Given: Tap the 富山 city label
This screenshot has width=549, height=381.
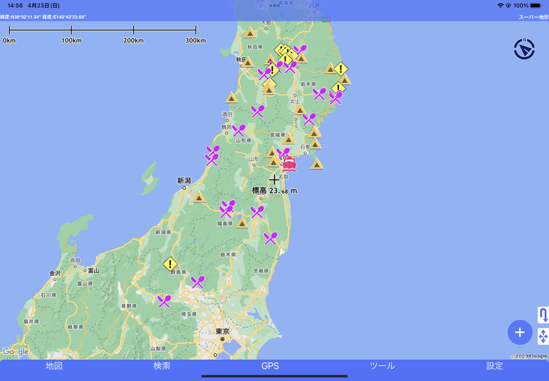Looking at the screenshot, I should (93, 270).
